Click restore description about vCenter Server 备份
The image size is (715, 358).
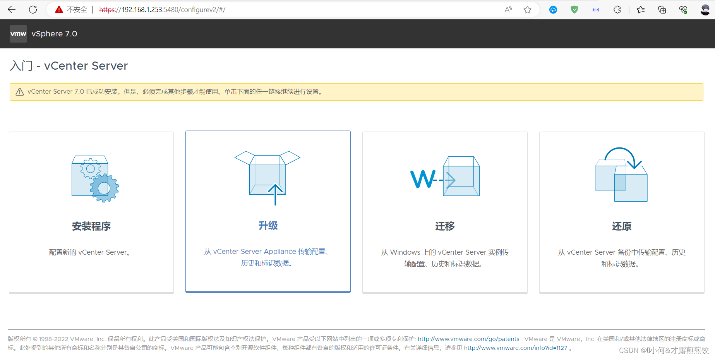click(622, 258)
